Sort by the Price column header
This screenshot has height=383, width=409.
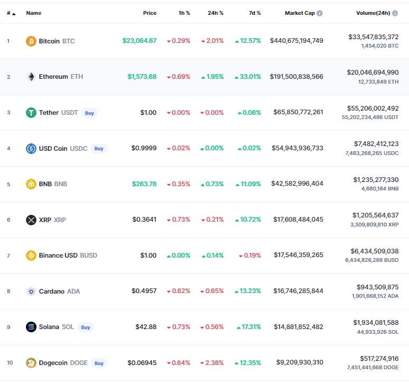(150, 13)
